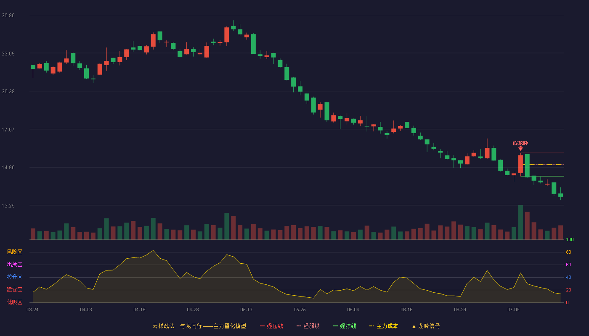Click the red arrow under 假龙吟 marker
Viewport: 589px width, 336px height.
point(520,148)
